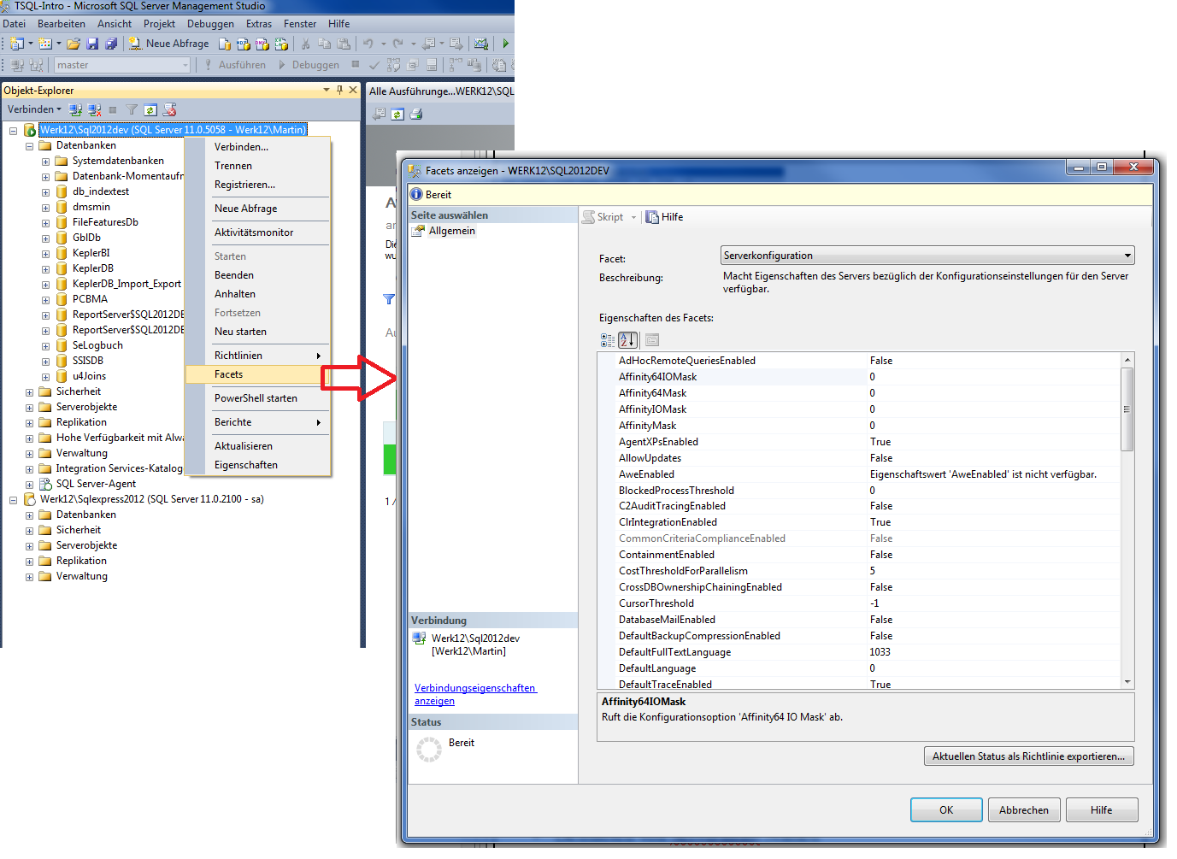Click the alphabetical sort icon in Facets

click(627, 340)
